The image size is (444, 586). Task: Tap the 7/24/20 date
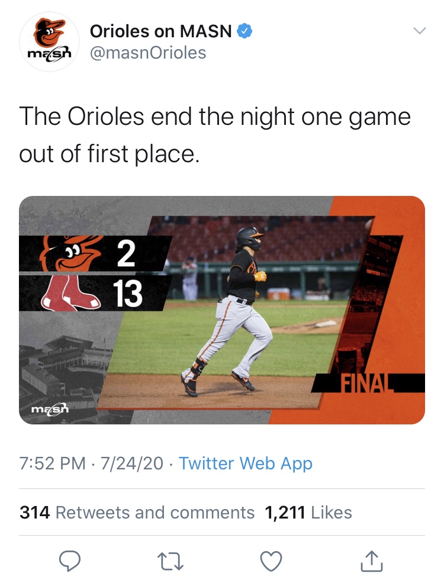[131, 463]
